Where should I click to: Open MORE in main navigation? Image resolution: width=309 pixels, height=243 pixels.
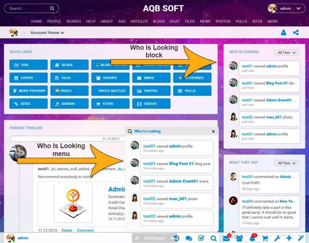(x=273, y=21)
